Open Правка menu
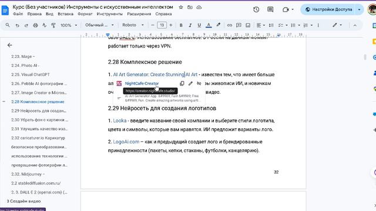Screen dimensions: 376x211 point(34,14)
